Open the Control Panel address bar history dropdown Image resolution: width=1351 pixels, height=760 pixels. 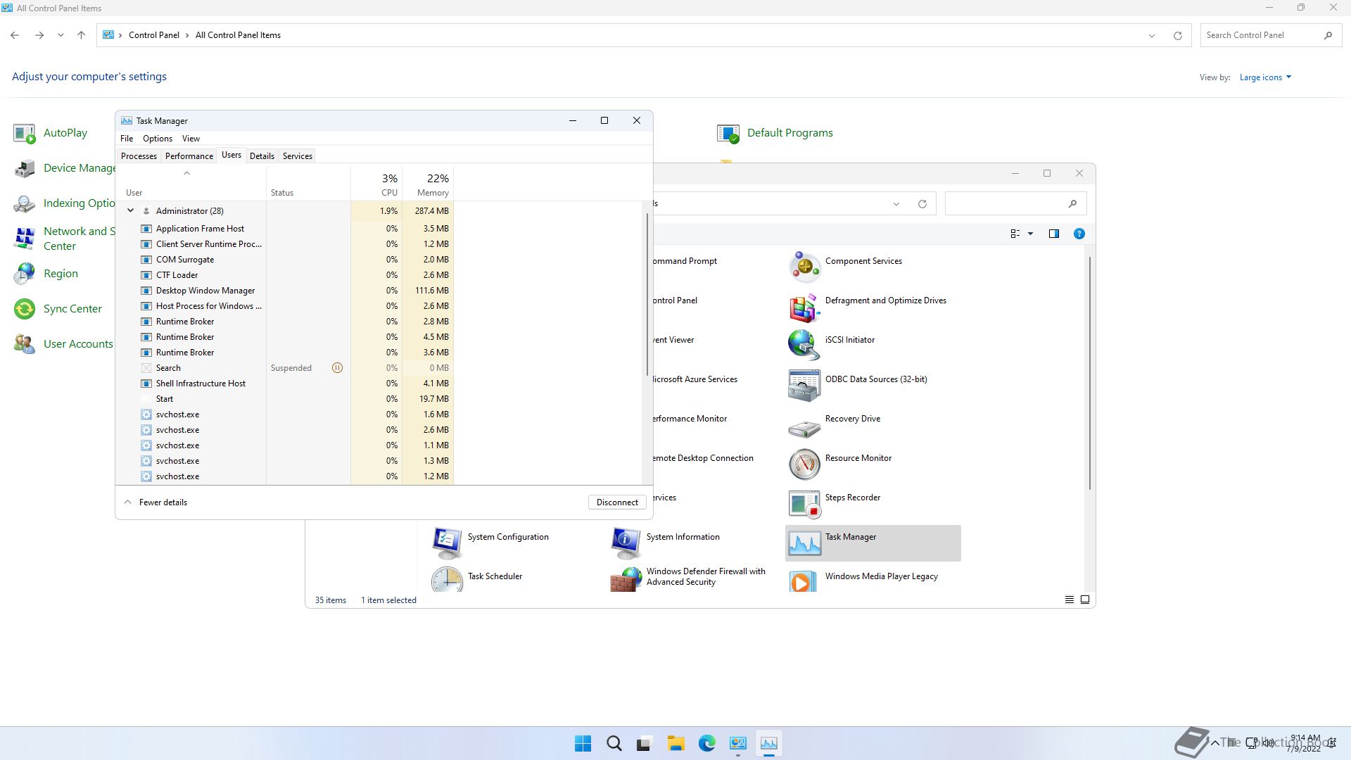[x=1152, y=35]
